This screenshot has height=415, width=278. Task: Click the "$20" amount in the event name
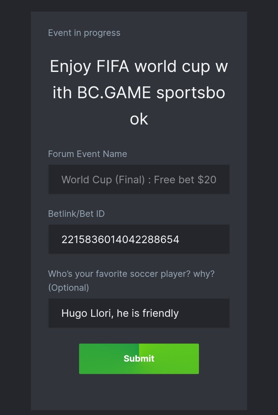point(207,179)
